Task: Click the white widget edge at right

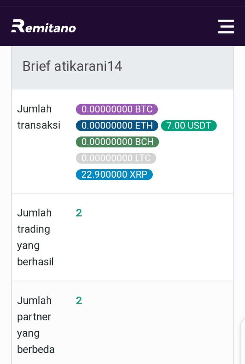Action: (243, 341)
